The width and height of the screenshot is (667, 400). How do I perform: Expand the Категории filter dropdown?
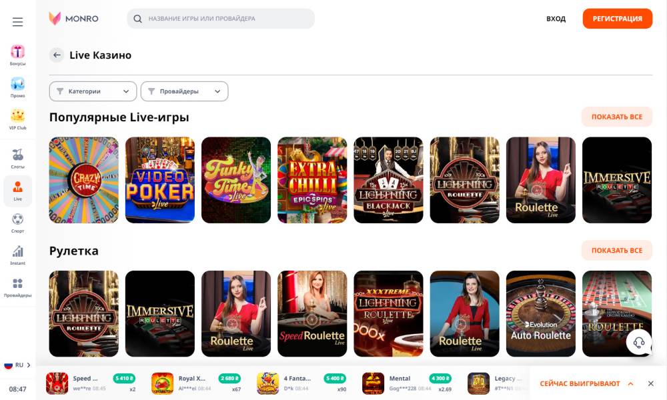tap(93, 91)
